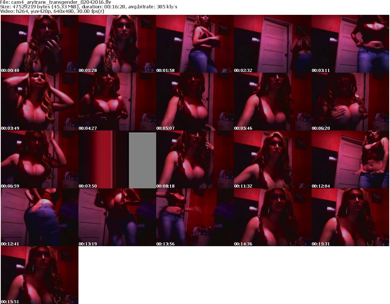
Task: Open the thumbnail stamped 00:13:19
Action: [x=117, y=217]
